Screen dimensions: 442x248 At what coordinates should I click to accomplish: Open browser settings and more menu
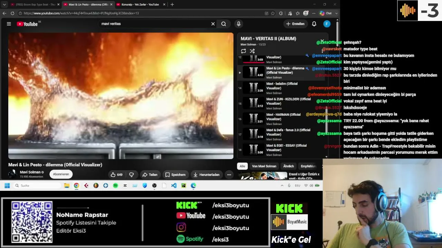pos(314,13)
